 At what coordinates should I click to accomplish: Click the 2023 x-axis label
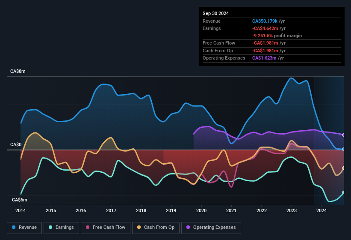292,210
